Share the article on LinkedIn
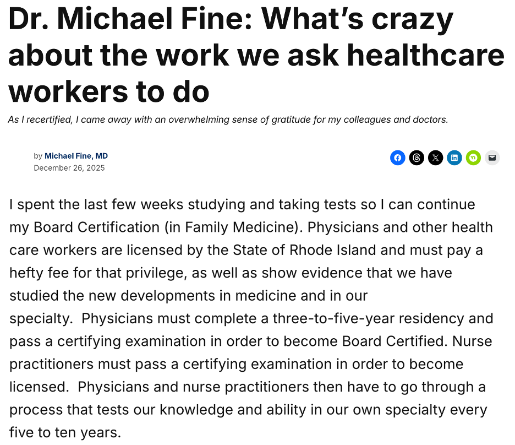 point(454,158)
